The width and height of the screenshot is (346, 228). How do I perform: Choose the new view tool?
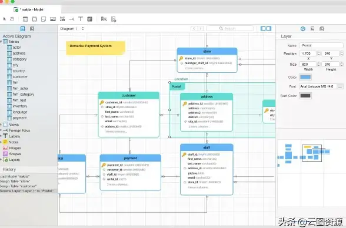34,19
